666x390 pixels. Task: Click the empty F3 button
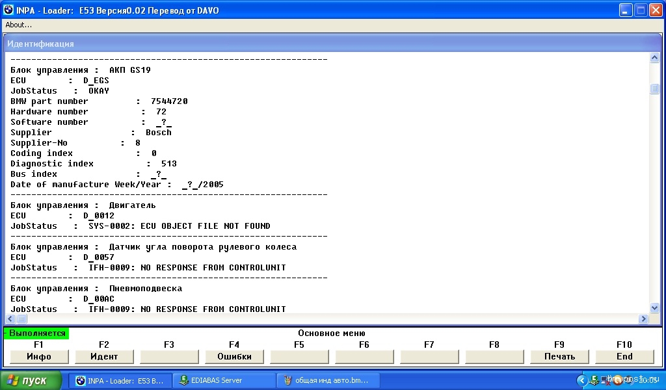pyautogui.click(x=169, y=356)
